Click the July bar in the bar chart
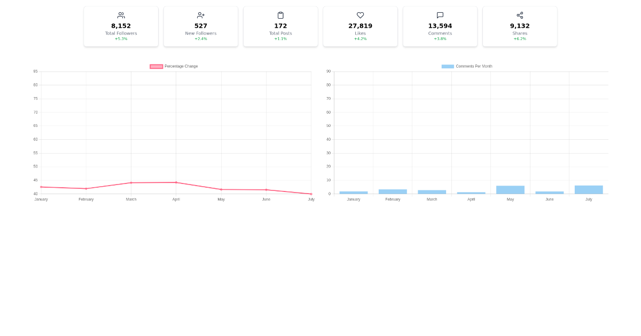 pos(589,189)
